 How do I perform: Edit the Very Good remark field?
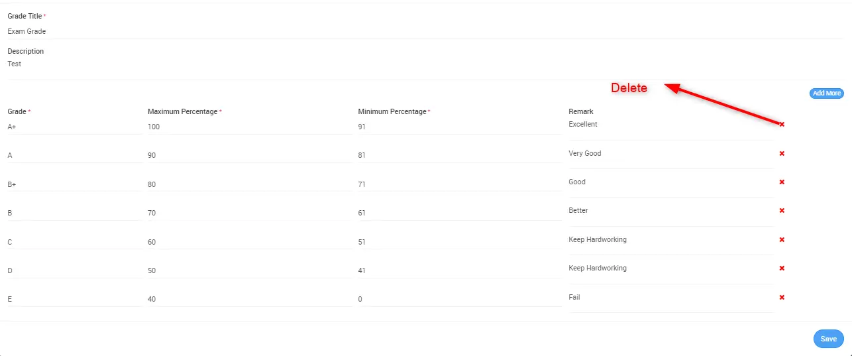(x=670, y=154)
